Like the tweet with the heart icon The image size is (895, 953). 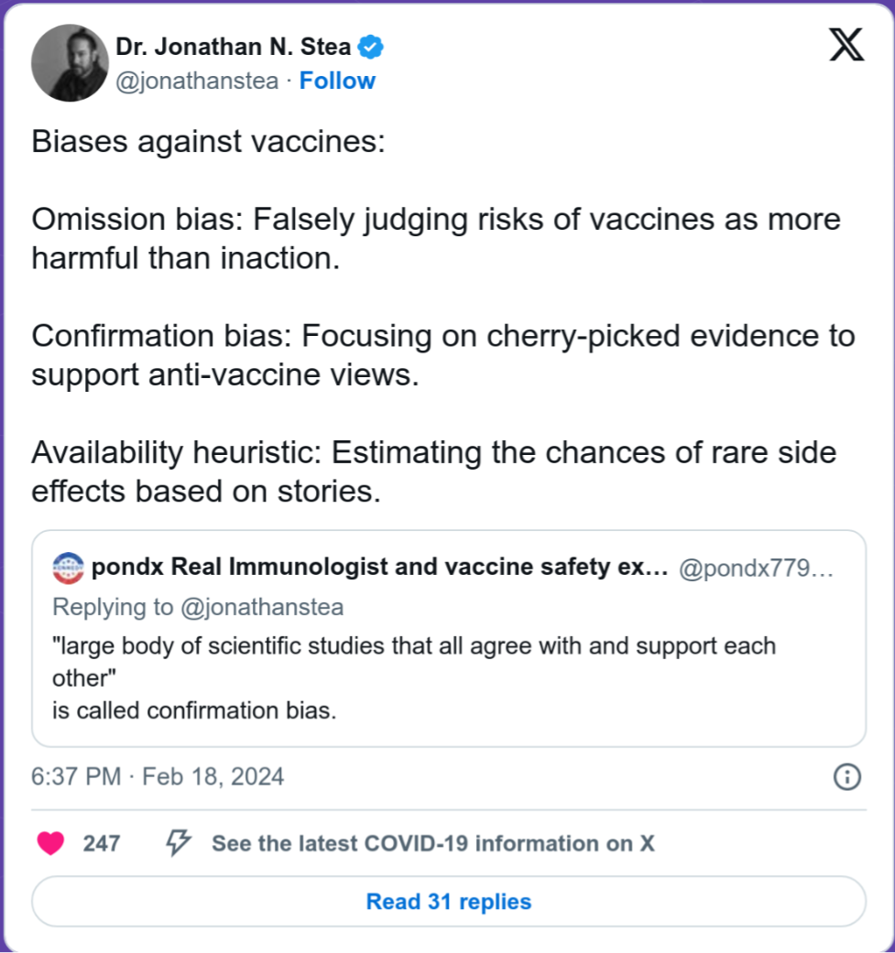coord(50,843)
